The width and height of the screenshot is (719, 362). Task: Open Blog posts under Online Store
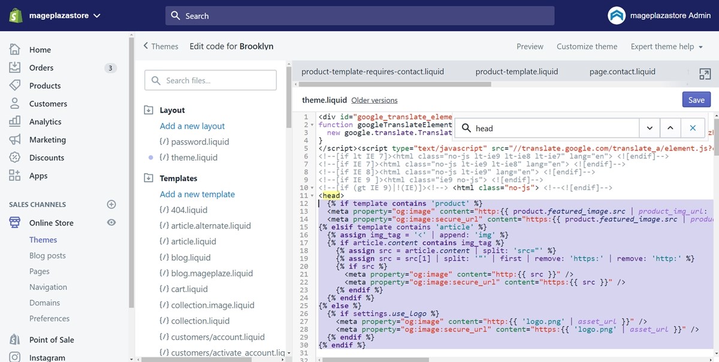pyautogui.click(x=47, y=255)
